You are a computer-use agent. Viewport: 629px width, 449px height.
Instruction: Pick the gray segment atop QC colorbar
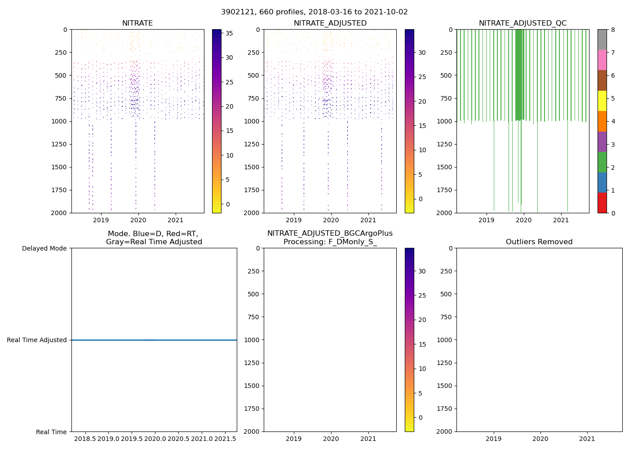point(602,40)
